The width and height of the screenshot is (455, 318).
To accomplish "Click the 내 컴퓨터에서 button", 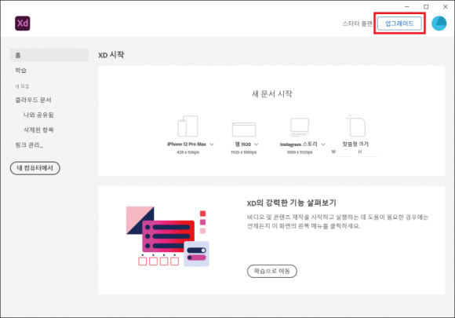I will pyautogui.click(x=35, y=168).
